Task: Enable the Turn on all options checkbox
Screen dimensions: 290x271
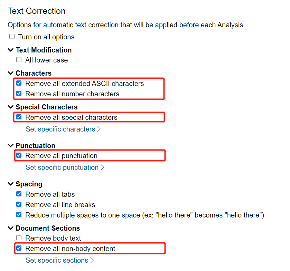Action: pyautogui.click(x=12, y=36)
